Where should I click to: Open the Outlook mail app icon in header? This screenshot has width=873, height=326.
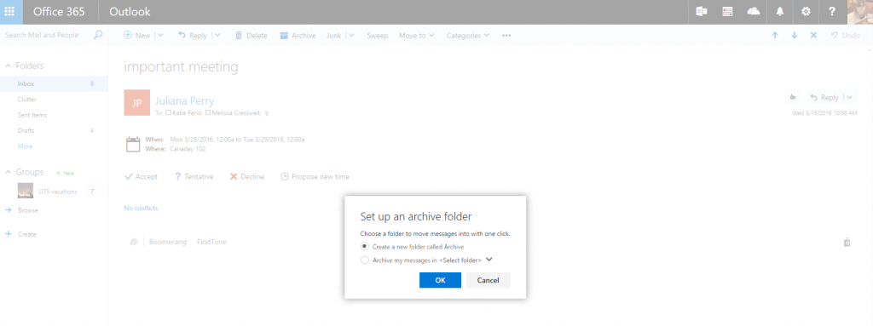(702, 12)
